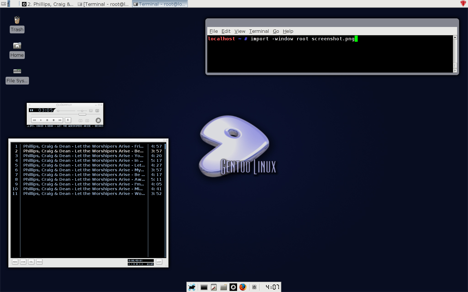Click the Audacious round logo button
This screenshot has height=292, width=468.
[98, 120]
